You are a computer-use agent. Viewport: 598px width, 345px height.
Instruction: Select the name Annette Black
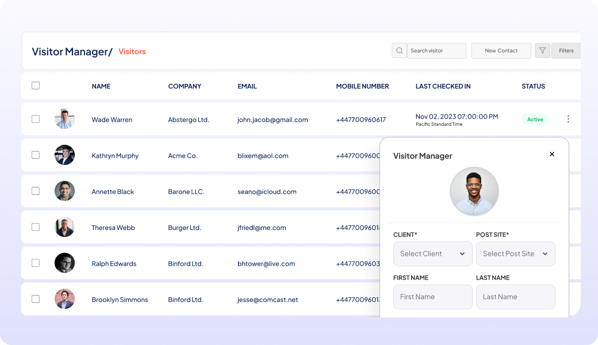click(113, 191)
